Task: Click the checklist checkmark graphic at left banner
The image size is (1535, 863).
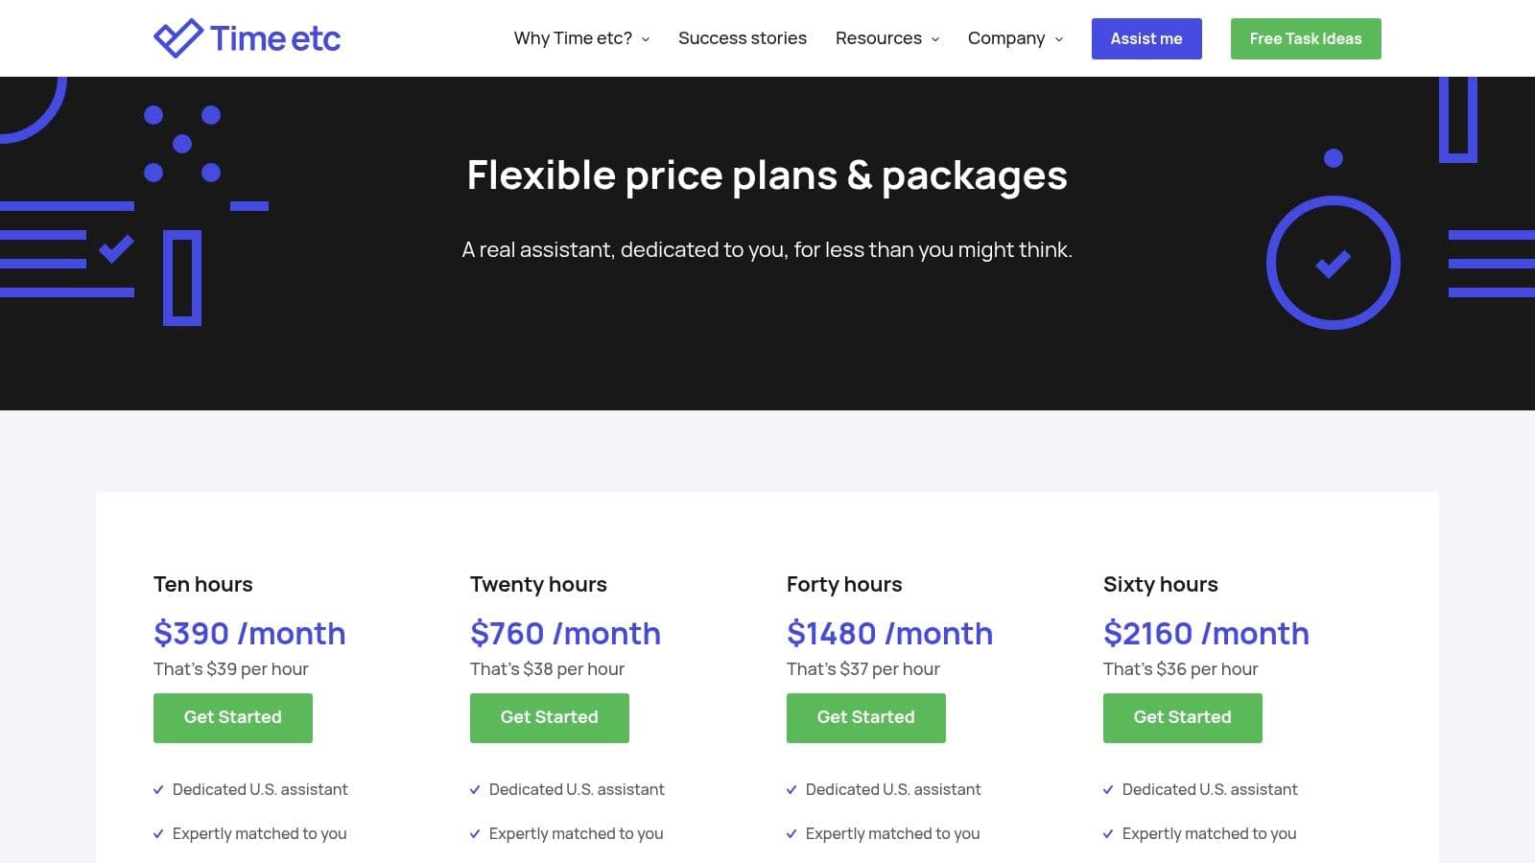Action: tap(116, 249)
